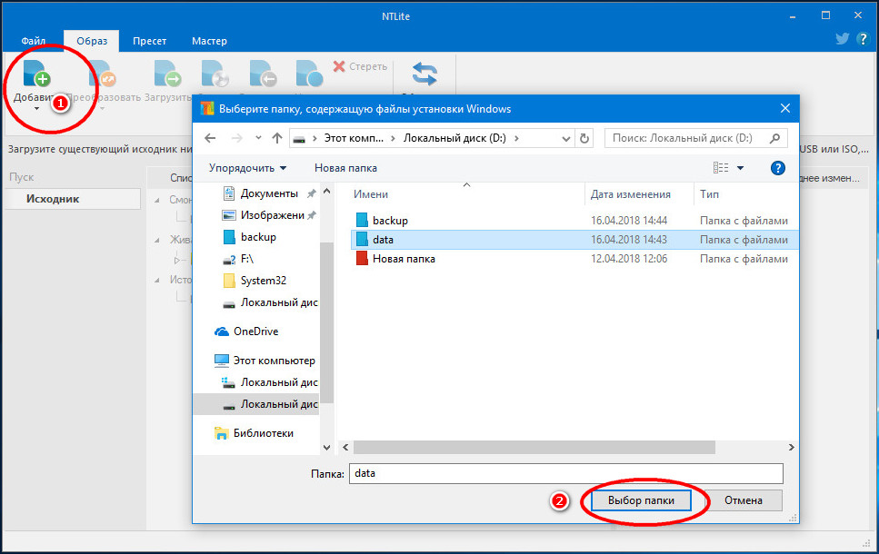Click the NTLite toolbar icon with grey left arrow

coord(263,74)
